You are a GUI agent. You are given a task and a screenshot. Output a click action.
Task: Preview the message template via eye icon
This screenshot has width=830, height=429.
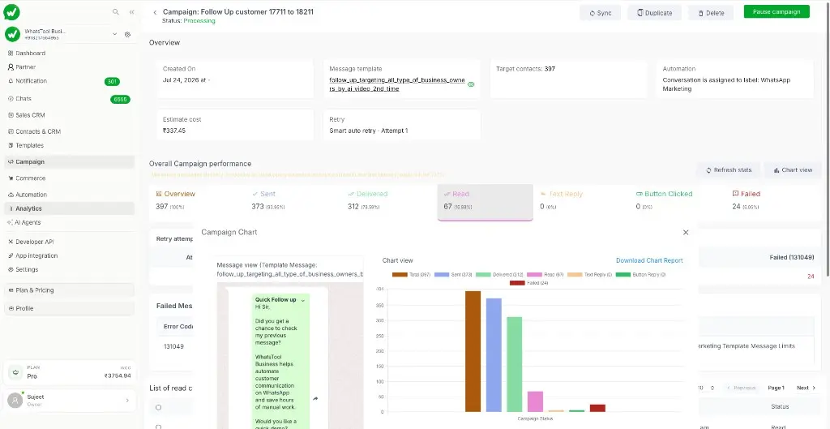471,84
